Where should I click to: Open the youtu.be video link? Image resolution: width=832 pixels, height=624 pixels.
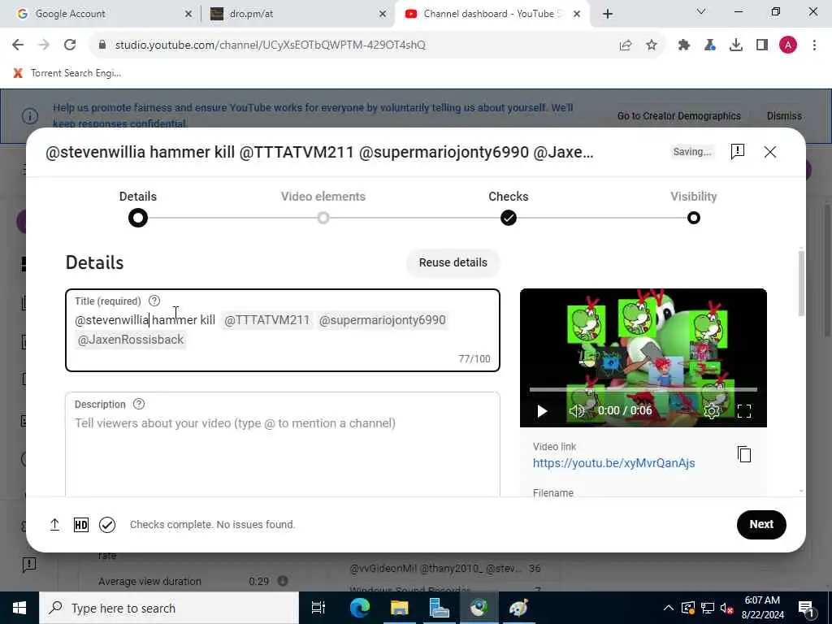[x=613, y=462]
